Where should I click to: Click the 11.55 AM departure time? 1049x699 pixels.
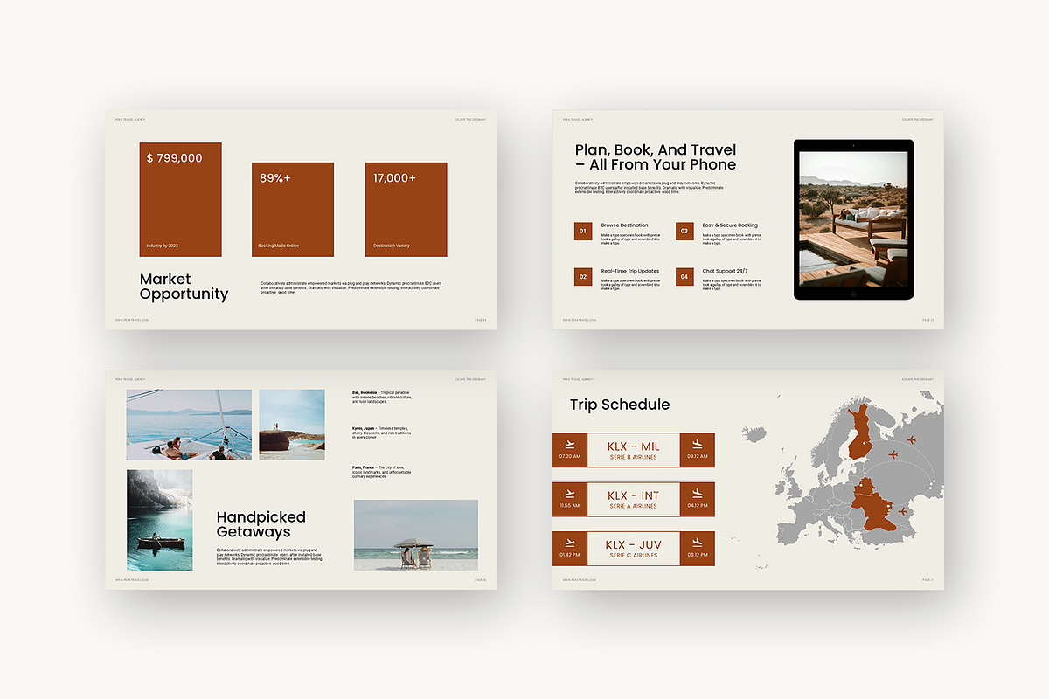pos(570,505)
